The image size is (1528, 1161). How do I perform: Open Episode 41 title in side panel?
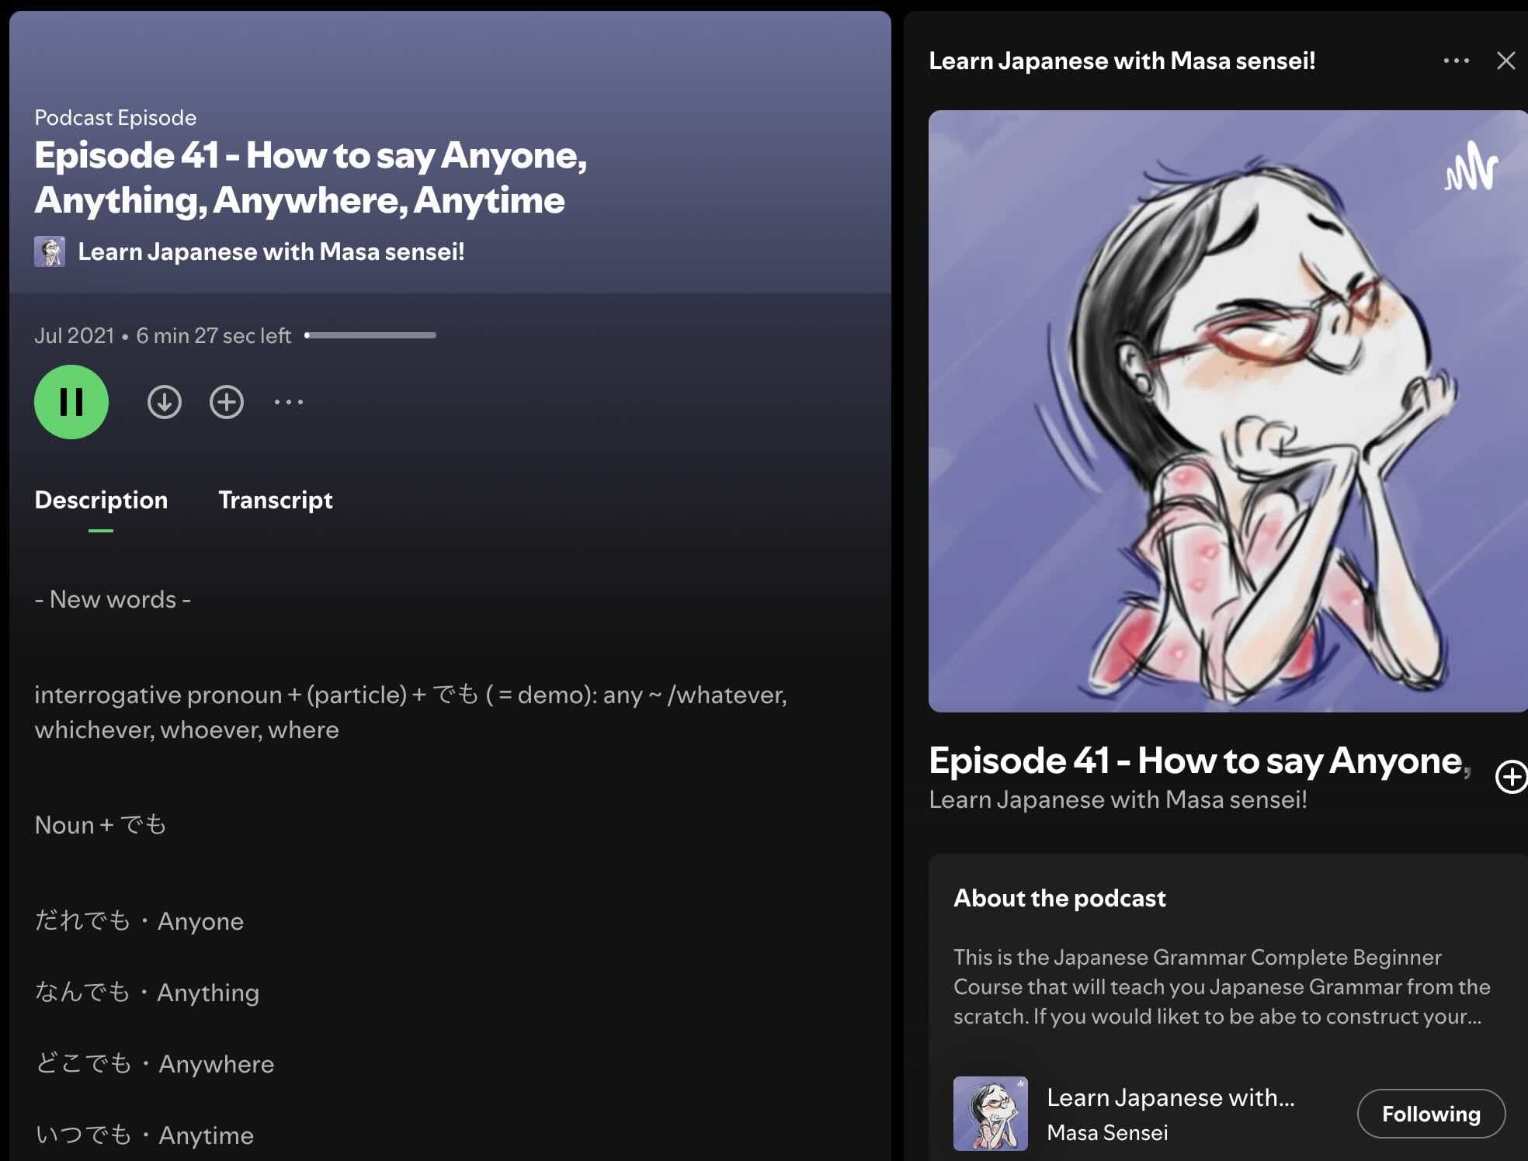1200,761
